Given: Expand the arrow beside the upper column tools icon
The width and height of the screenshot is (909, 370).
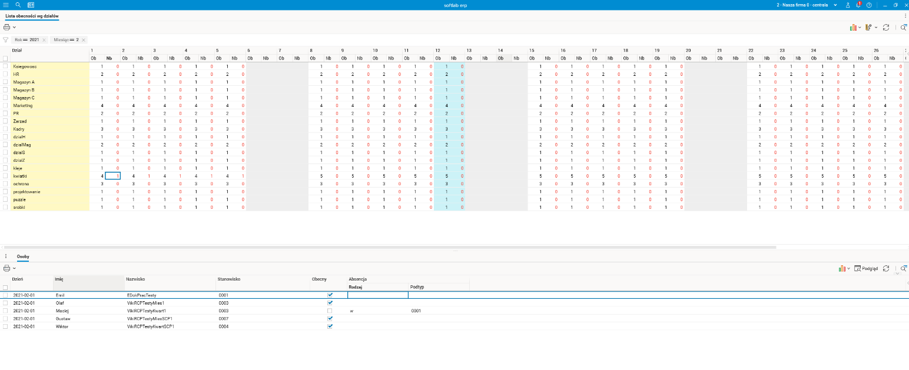Looking at the screenshot, I should (875, 28).
